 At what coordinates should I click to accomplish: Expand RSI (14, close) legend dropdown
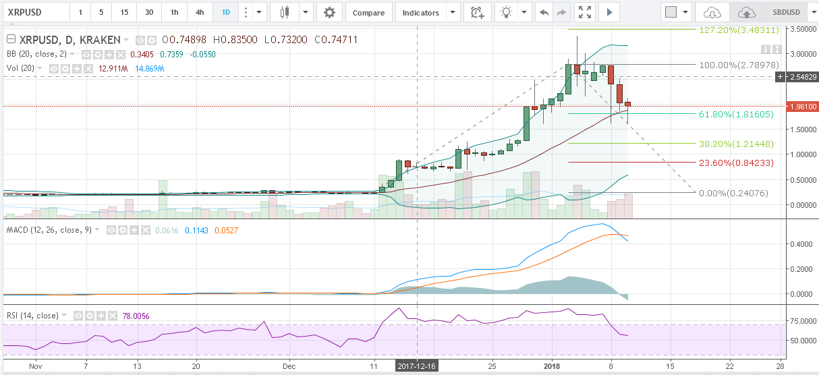(x=64, y=316)
